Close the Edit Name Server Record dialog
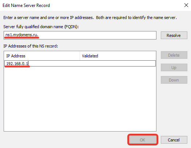This screenshot has height=148, width=191. coord(186,5)
